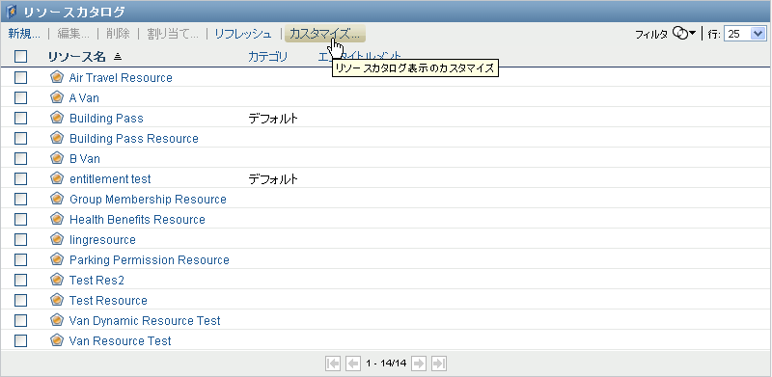The image size is (772, 377).
Task: Check the checkbox for the Test Resource row
Action: (x=20, y=300)
